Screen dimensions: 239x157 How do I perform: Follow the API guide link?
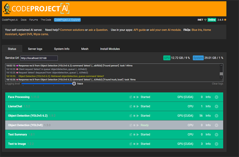(x=140, y=30)
